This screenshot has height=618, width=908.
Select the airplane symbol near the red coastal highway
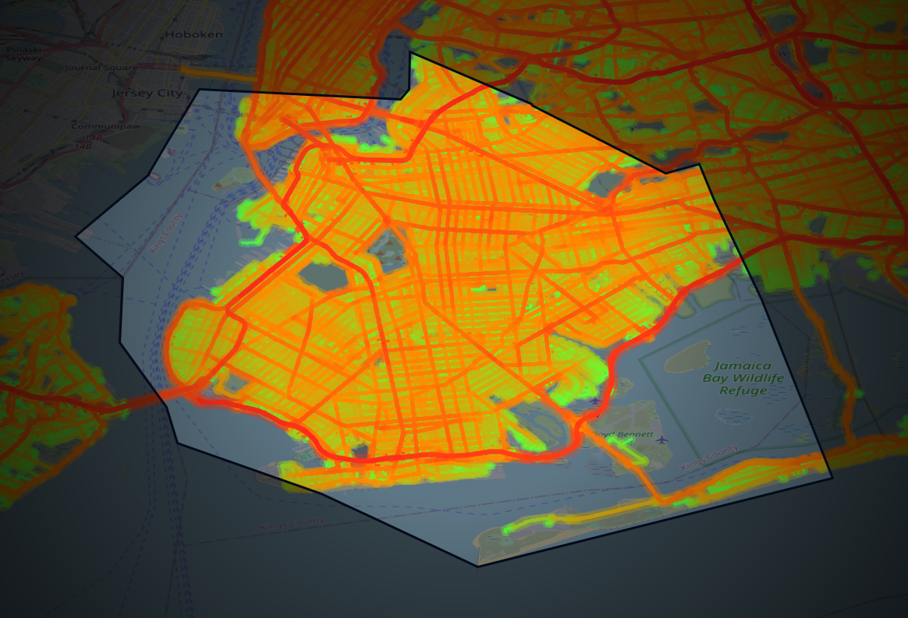pyautogui.click(x=594, y=401)
